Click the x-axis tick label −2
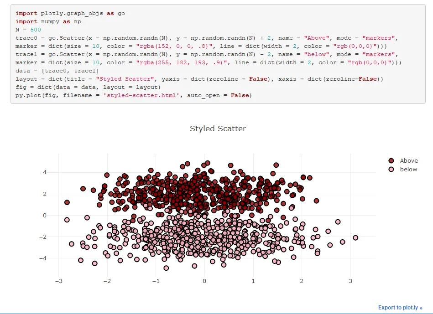433x314 pixels. pyautogui.click(x=107, y=281)
